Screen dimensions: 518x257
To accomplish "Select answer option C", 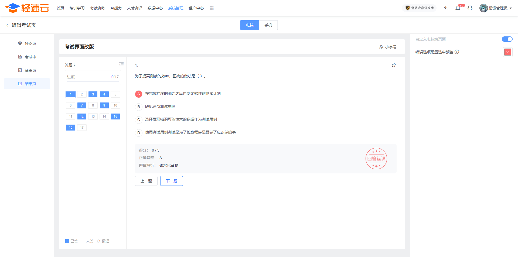I will [x=139, y=120].
